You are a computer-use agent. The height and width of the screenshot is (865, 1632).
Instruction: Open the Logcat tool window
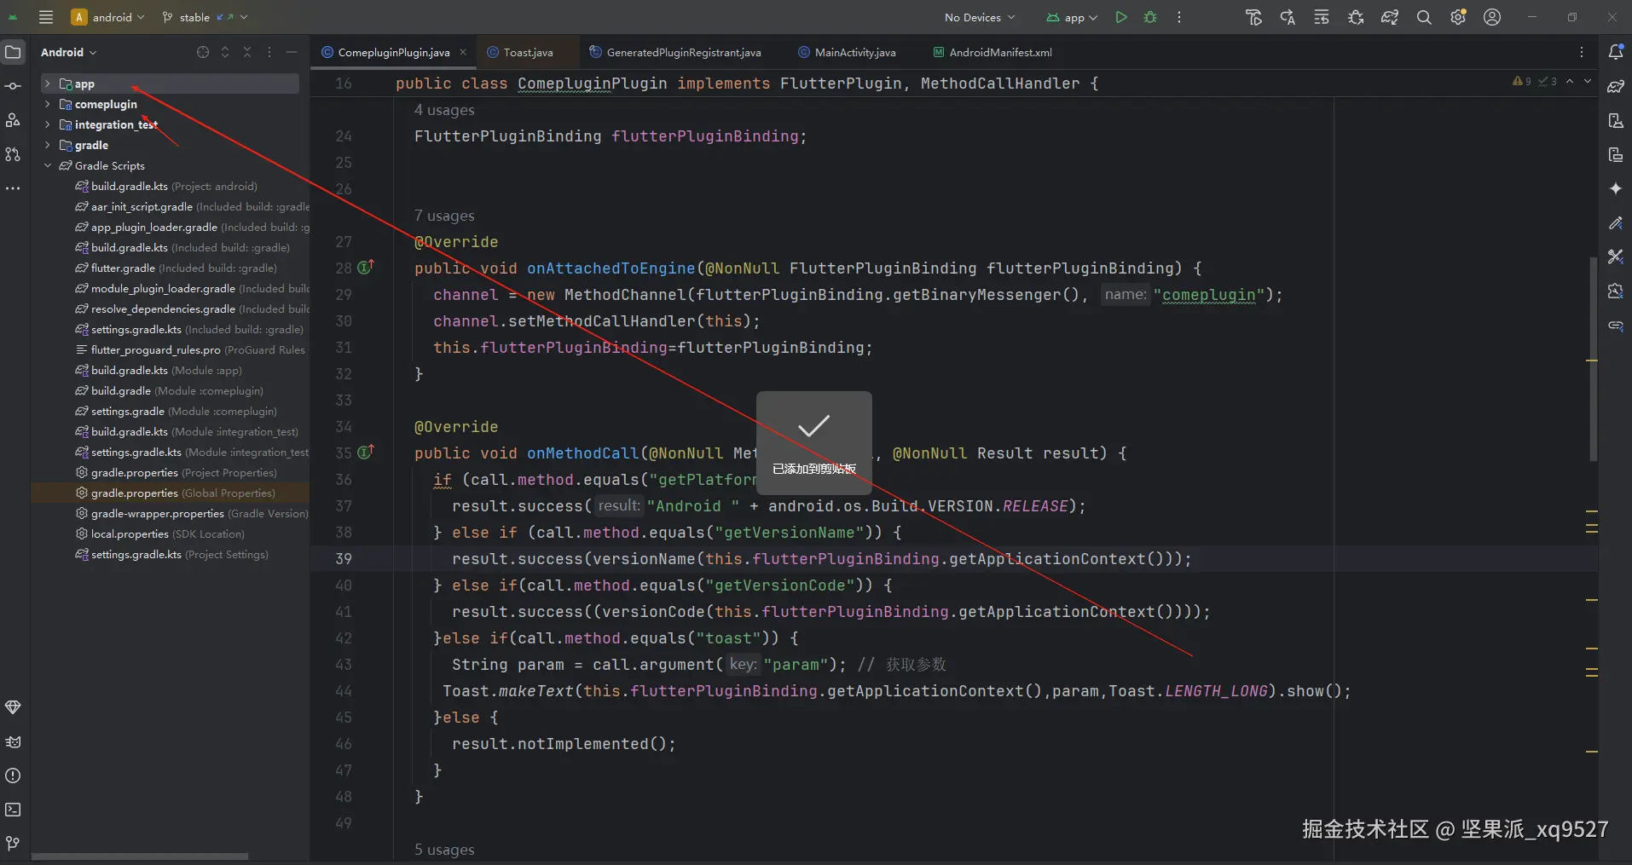13,741
